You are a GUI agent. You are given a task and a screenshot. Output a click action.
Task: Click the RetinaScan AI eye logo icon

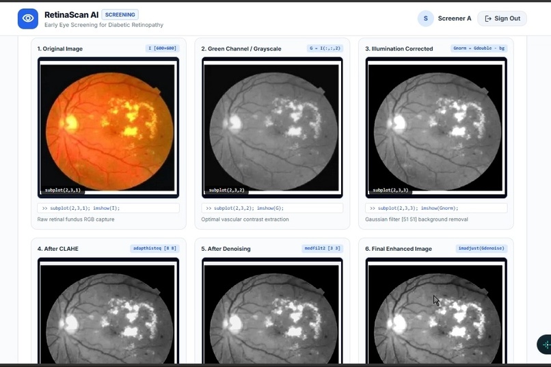point(28,18)
